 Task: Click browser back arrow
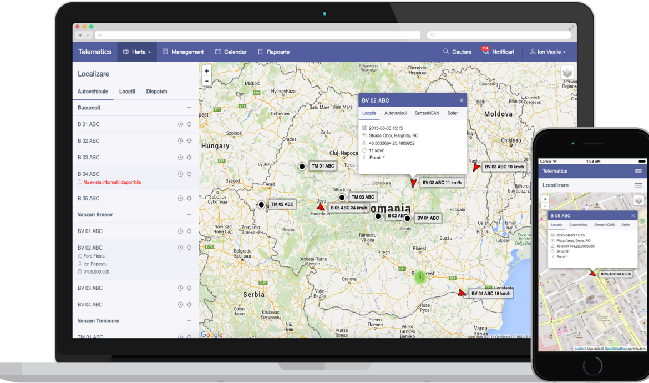[80, 35]
